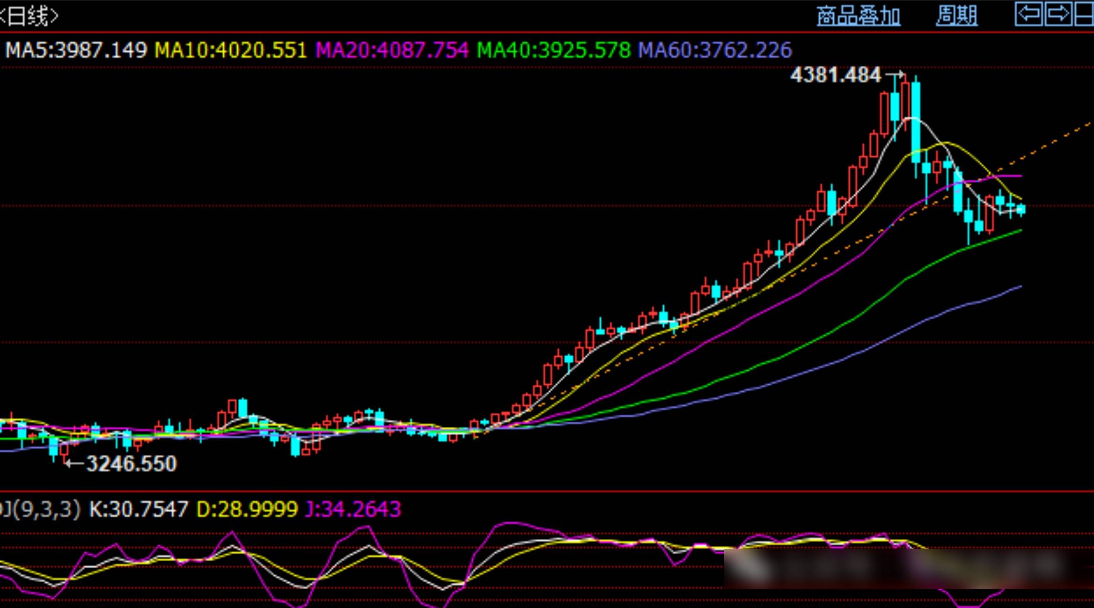Click the 4381.484 high price marker
Viewport: 1094px width, 608px height.
tap(836, 75)
